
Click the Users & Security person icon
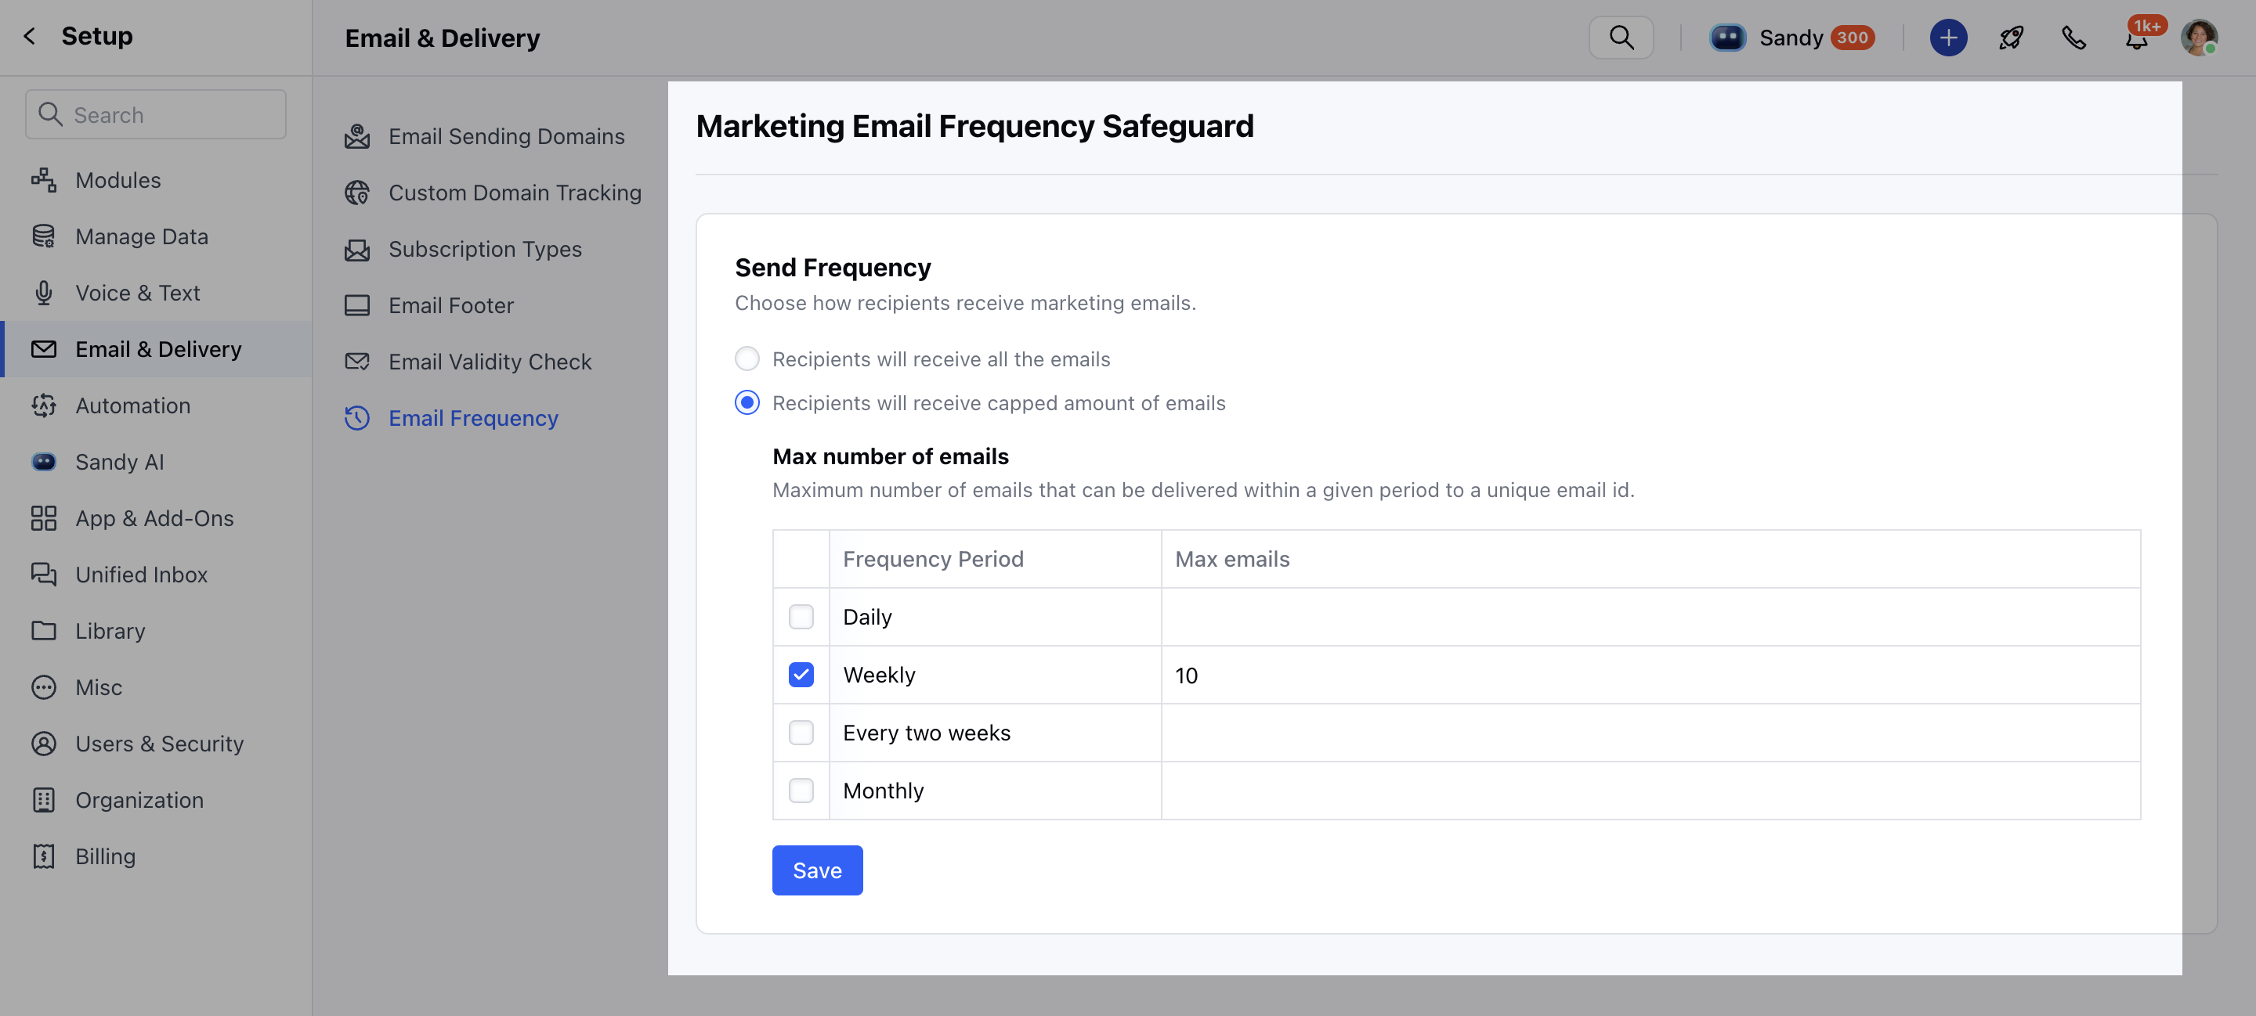click(x=44, y=744)
